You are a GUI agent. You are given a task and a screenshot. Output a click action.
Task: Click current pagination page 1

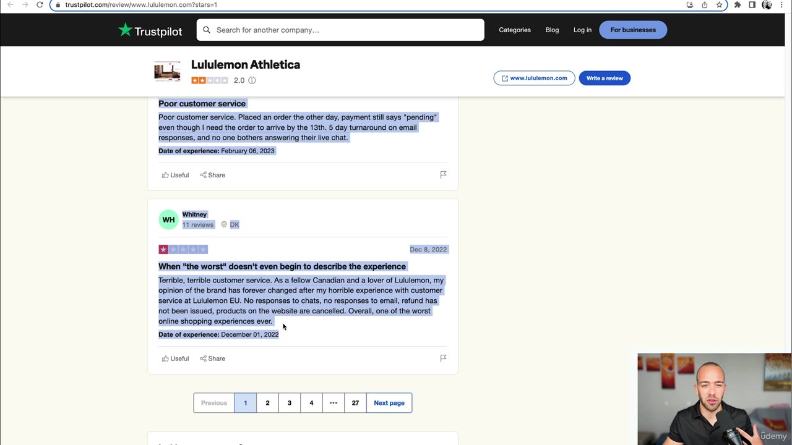tap(245, 403)
